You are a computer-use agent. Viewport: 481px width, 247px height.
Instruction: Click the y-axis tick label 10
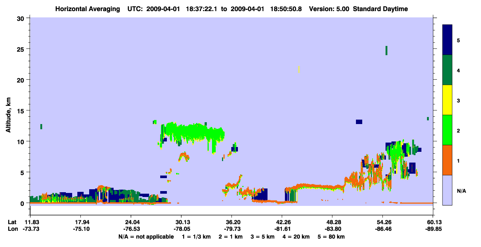(x=21, y=141)
